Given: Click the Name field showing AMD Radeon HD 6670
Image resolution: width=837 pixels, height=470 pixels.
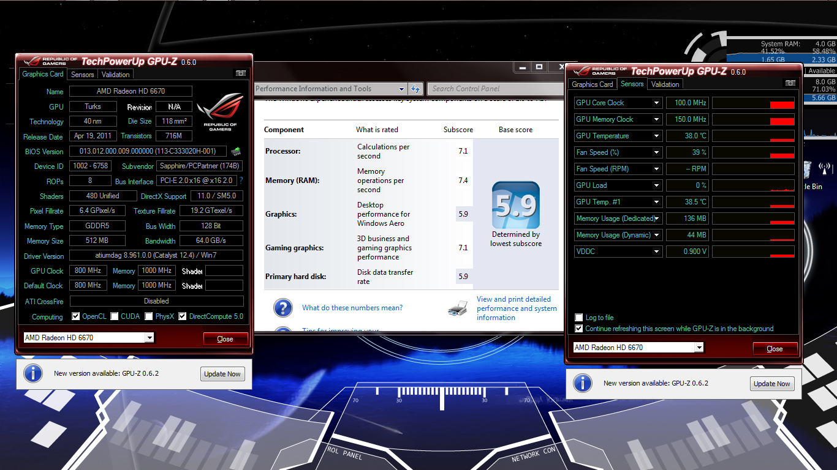Looking at the screenshot, I should [x=131, y=91].
